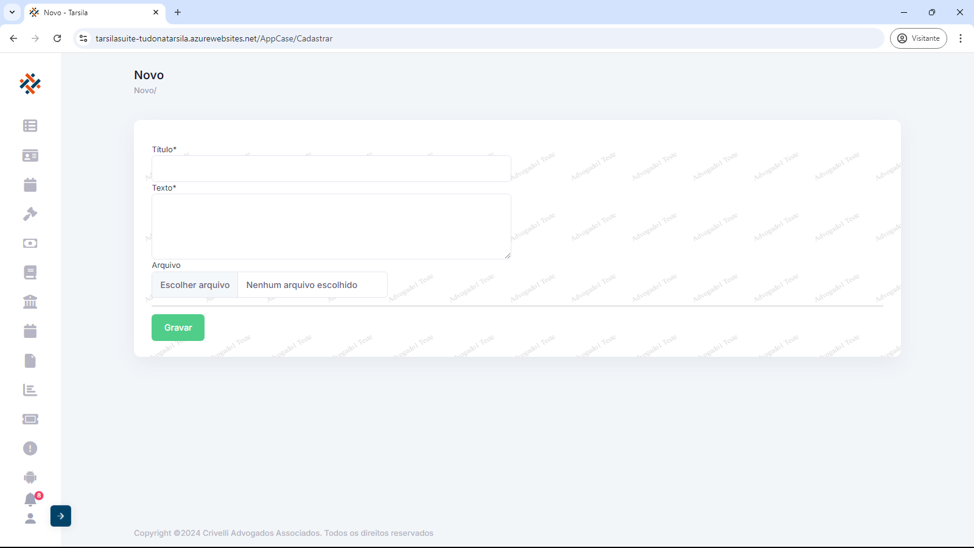Select the bar chart reports icon
974x548 pixels.
coord(30,390)
